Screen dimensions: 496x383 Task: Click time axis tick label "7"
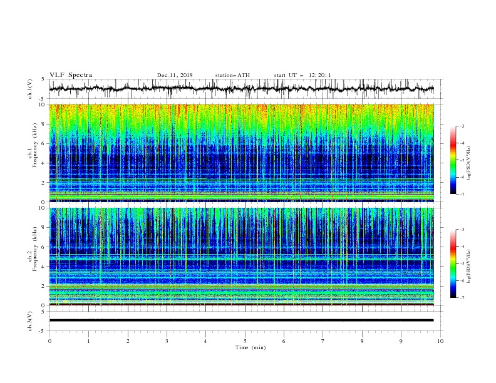323,341
